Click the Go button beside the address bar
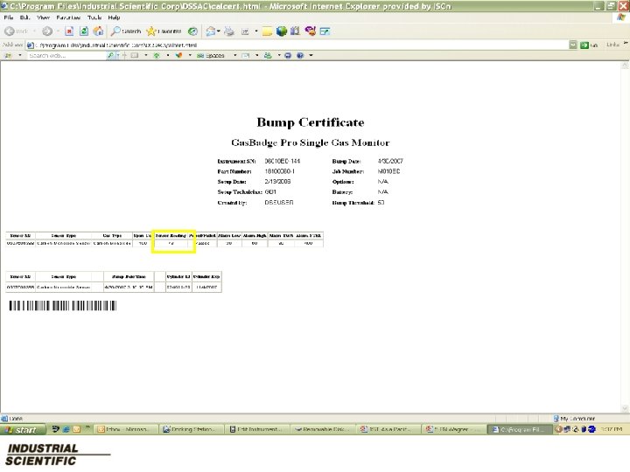The image size is (630, 472). point(589,45)
